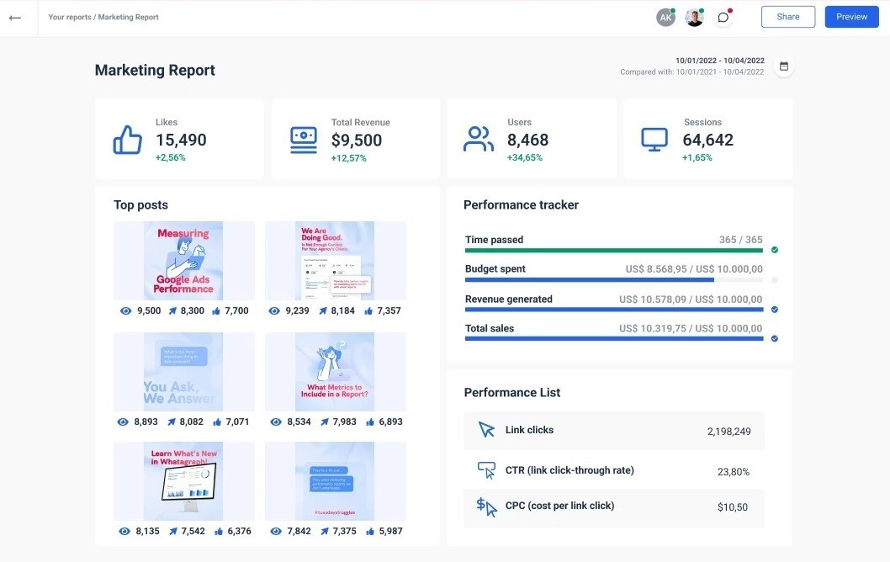Open the We Are Doing Good post
The height and width of the screenshot is (562, 890).
point(335,261)
